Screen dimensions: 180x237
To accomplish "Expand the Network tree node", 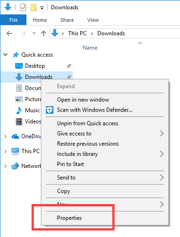I will point(6,166).
